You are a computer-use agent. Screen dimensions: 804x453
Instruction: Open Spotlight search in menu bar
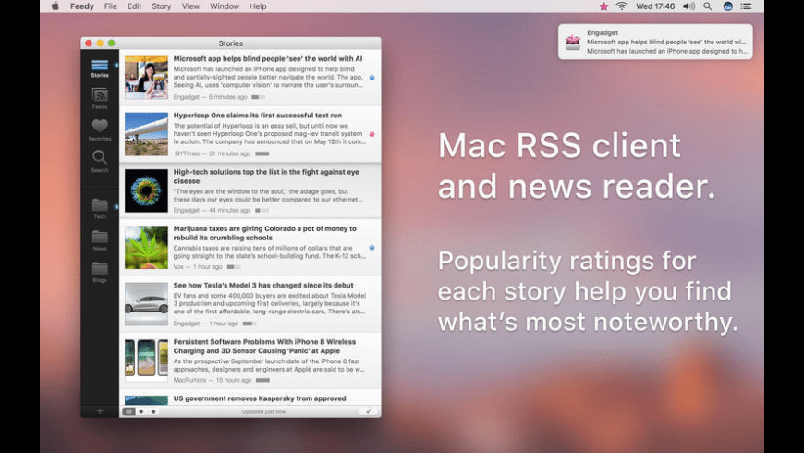[x=708, y=6]
